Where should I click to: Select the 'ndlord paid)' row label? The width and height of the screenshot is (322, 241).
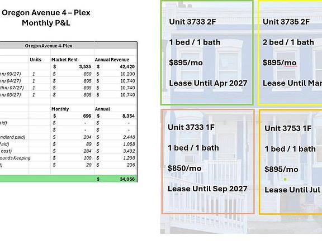[12, 137]
